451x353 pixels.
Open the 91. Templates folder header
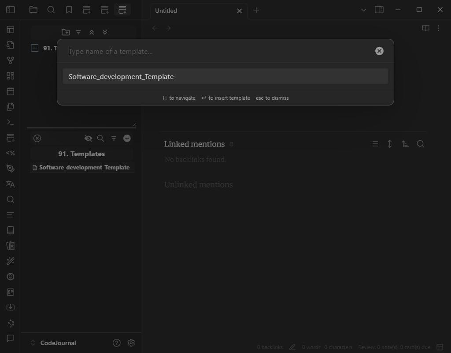(x=81, y=154)
